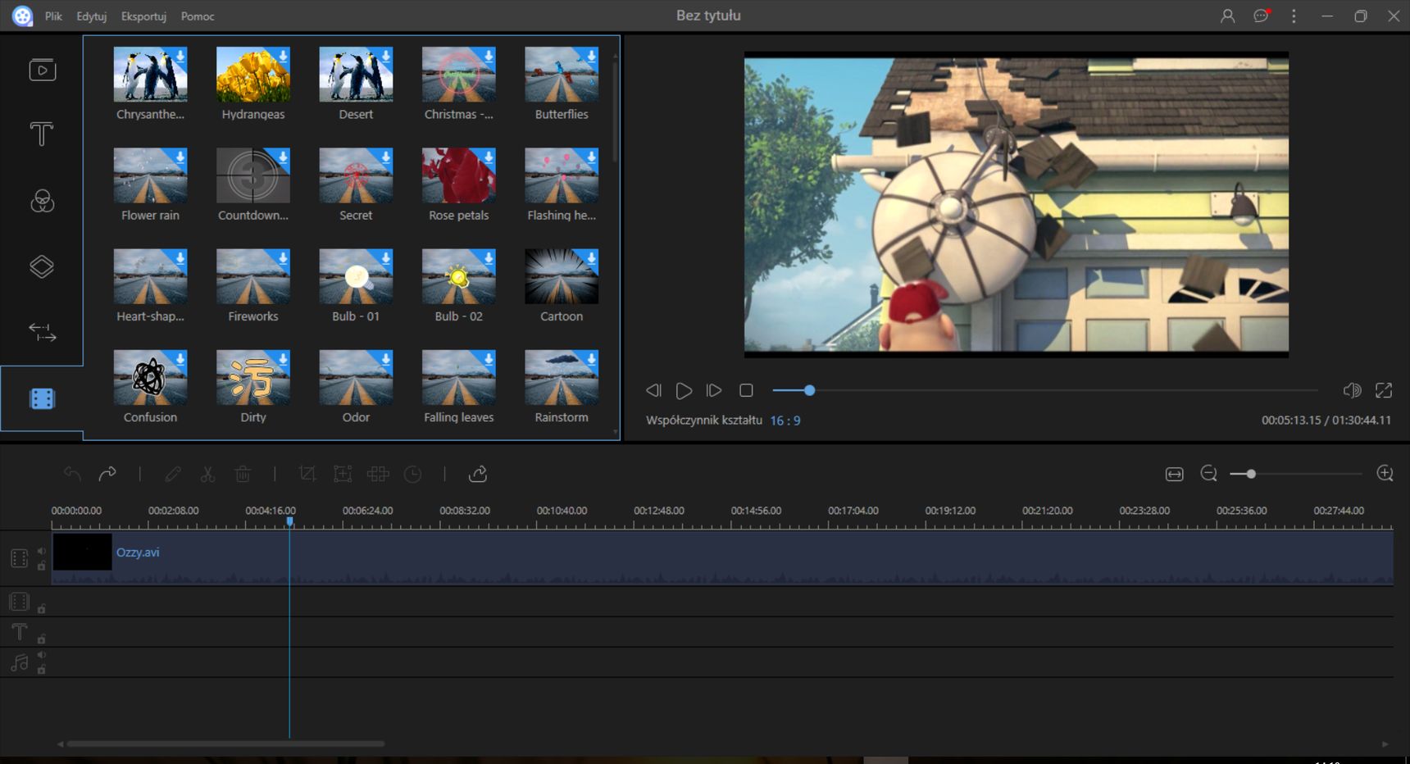The image size is (1410, 764).
Task: Step to the previous frame
Action: [x=653, y=391]
